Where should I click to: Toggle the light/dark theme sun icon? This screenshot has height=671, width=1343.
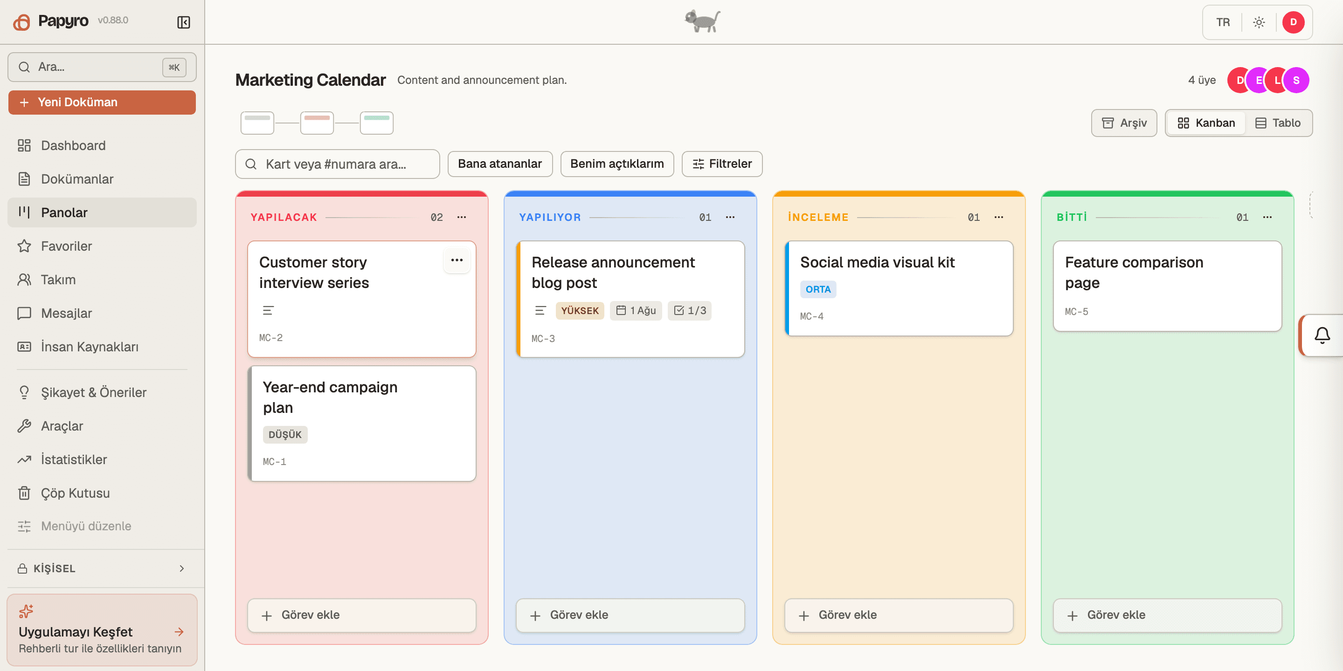[x=1259, y=22]
